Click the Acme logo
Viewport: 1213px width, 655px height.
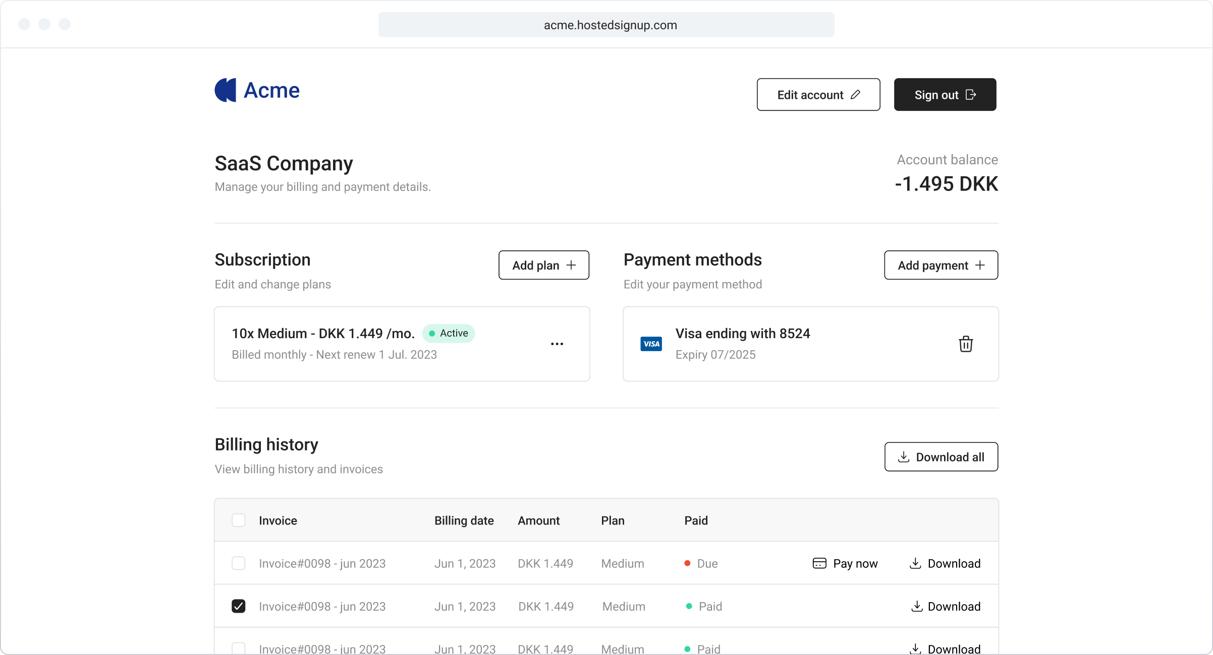(x=257, y=90)
